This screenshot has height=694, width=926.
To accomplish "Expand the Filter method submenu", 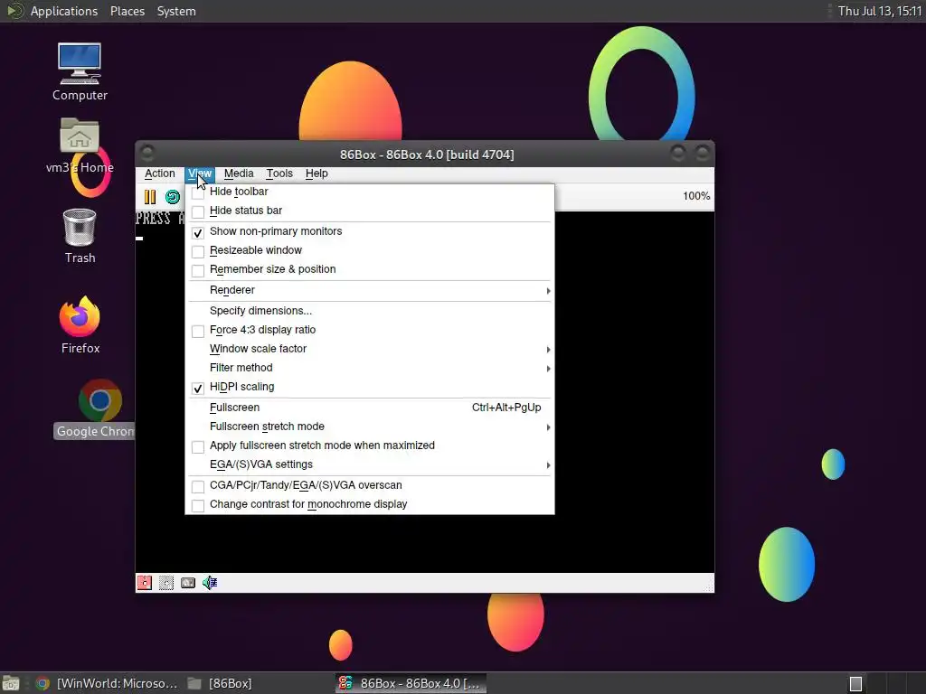I will [x=370, y=368].
